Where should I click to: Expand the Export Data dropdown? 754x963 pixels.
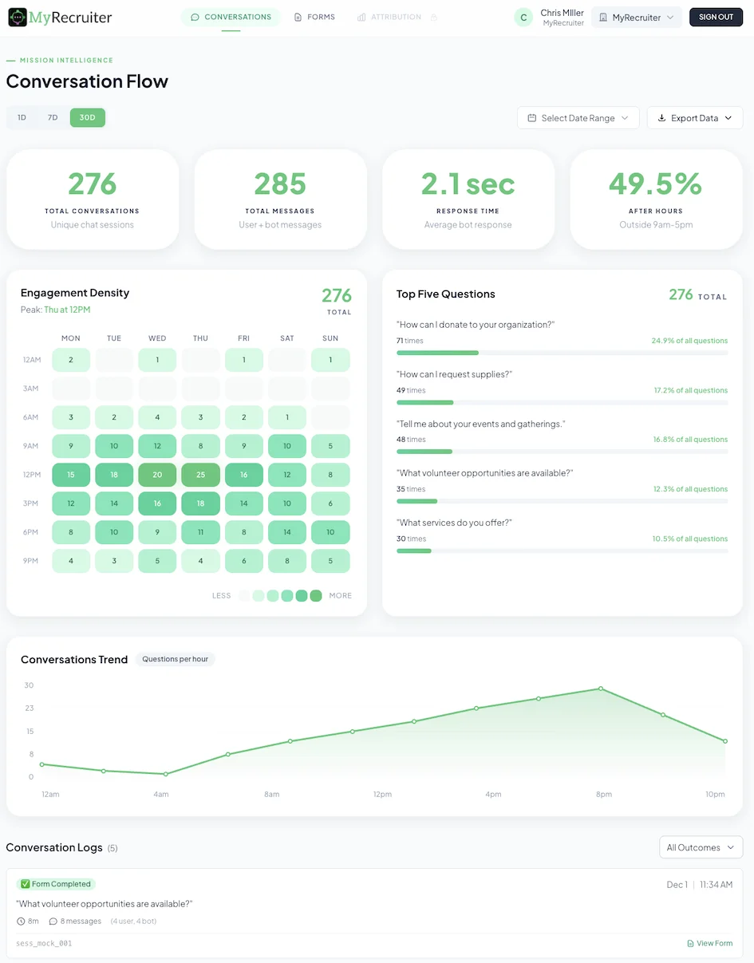694,117
